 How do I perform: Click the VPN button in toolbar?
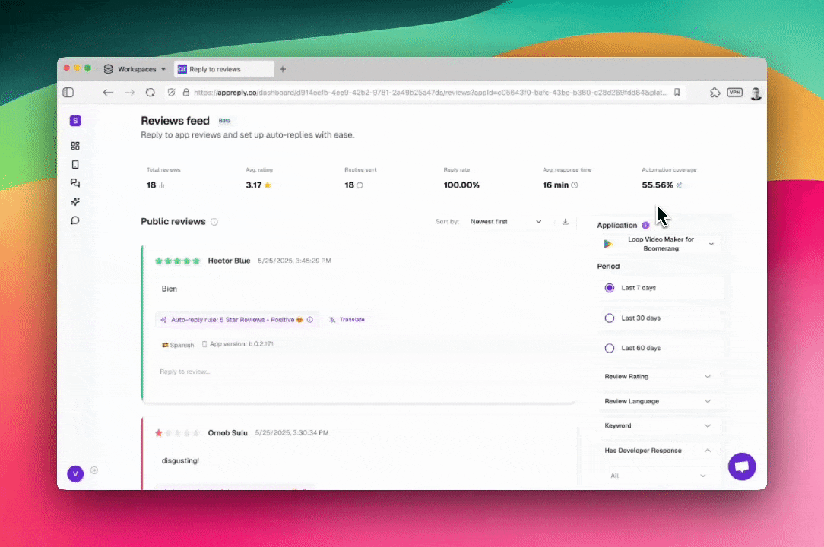pos(734,93)
